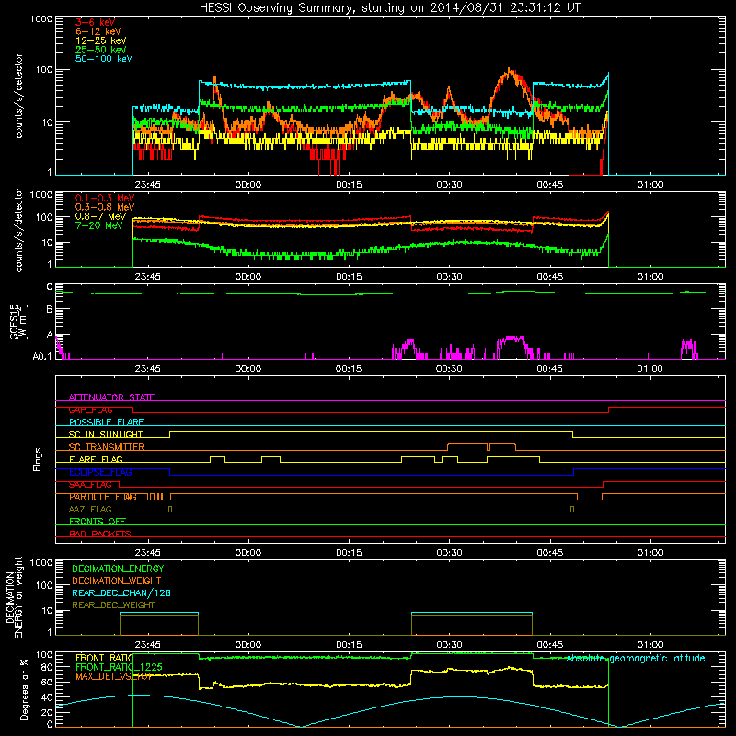This screenshot has height=736, width=736.
Task: Pick the 12-25 keV legend label
Action: (x=100, y=40)
